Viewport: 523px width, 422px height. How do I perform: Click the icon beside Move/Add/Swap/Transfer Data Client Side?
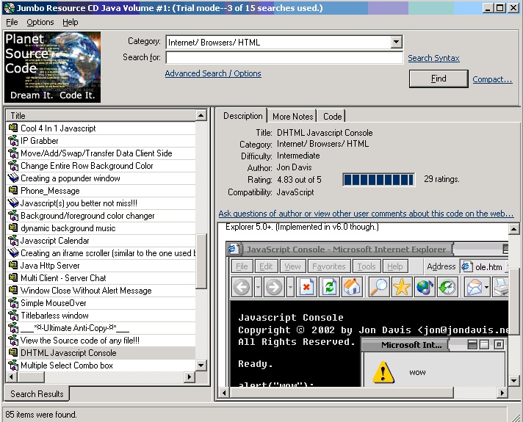coord(13,153)
